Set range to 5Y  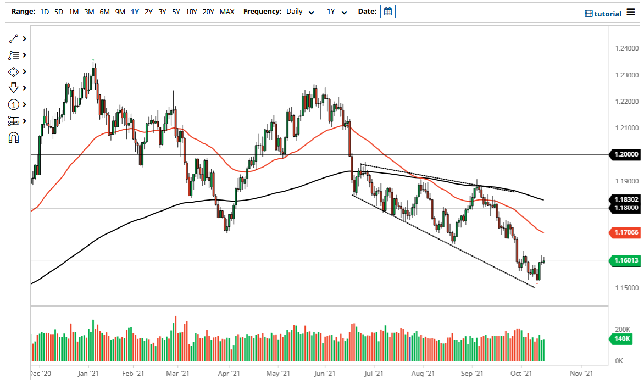pyautogui.click(x=176, y=12)
